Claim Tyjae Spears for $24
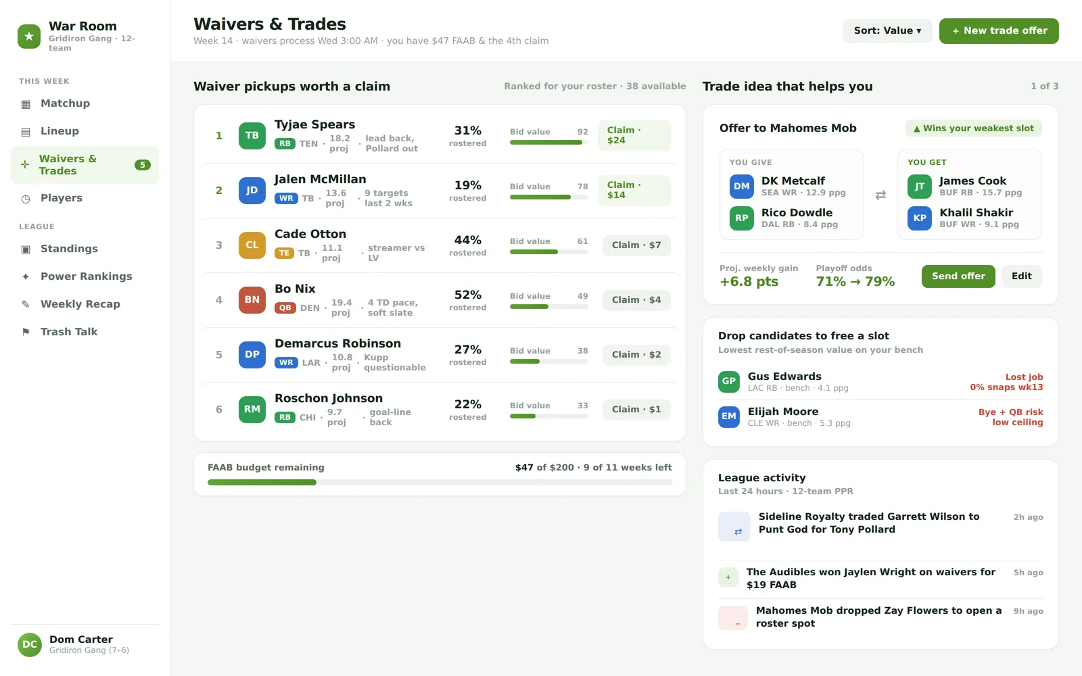This screenshot has height=676, width=1082. (634, 135)
